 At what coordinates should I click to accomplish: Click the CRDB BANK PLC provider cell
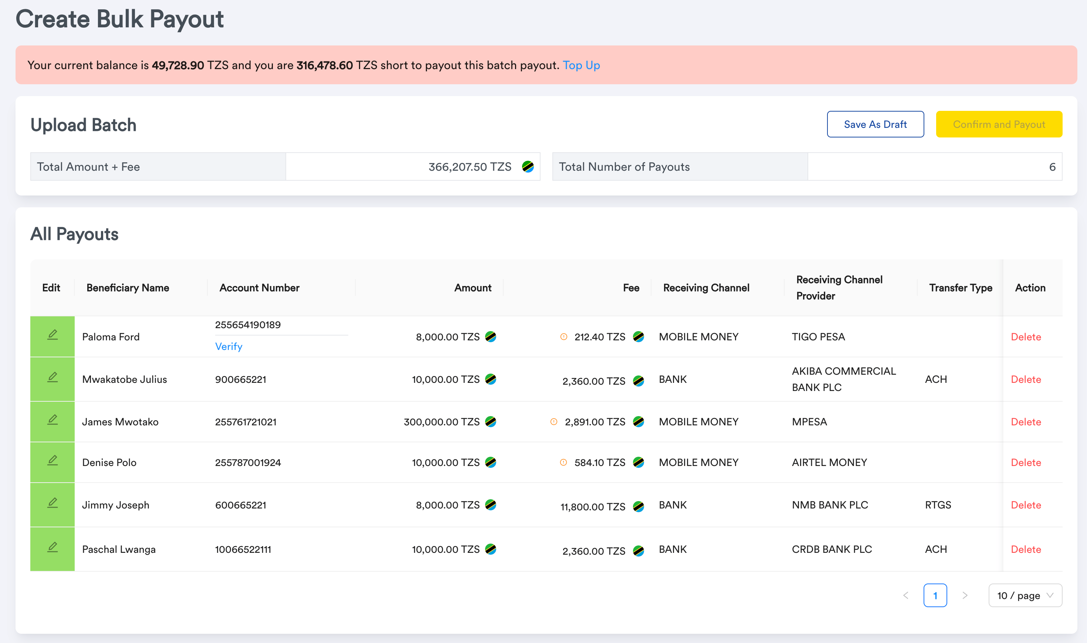(832, 549)
